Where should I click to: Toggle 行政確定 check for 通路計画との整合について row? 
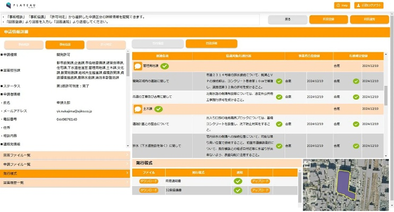click(356, 124)
